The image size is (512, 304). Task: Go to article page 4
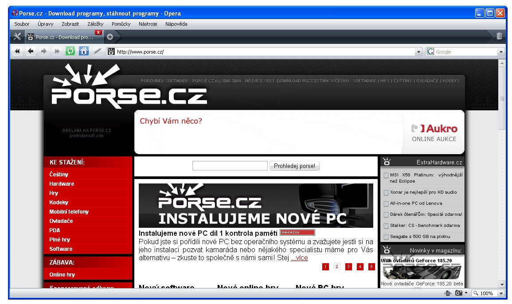tap(360, 267)
